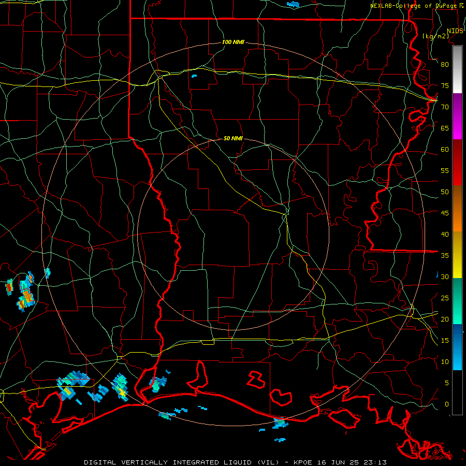Click the scale value 20
This screenshot has width=466, height=466.
[445, 319]
